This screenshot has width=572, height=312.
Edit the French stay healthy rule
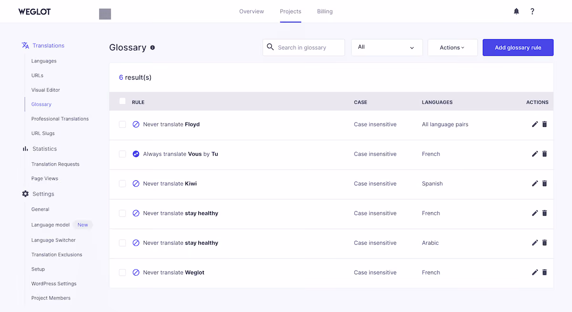535,213
